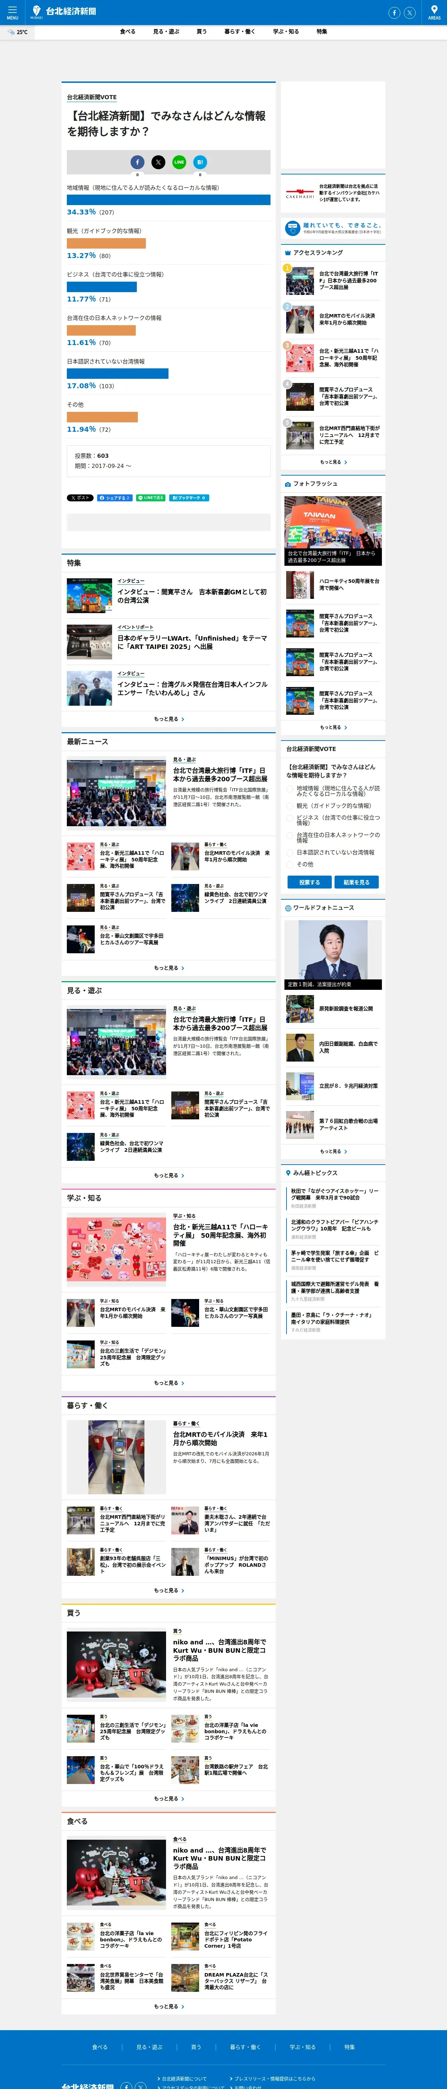447x2089 pixels.
Task: Open 食べる in top navigation
Action: [127, 32]
